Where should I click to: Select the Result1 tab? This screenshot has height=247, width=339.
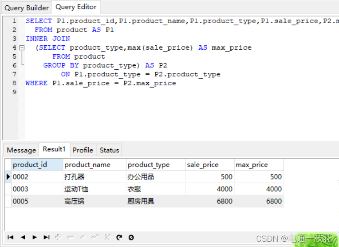pos(54,149)
